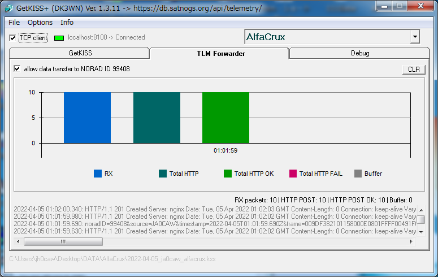Viewport: 438px width, 277px height.
Task: Click the horizontal scrollbar thumb
Action: click(63, 241)
